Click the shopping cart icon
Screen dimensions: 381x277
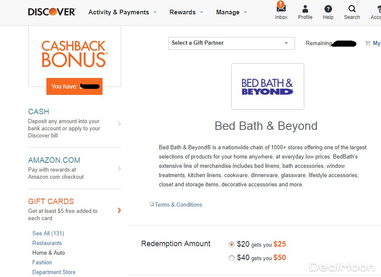pyautogui.click(x=367, y=43)
